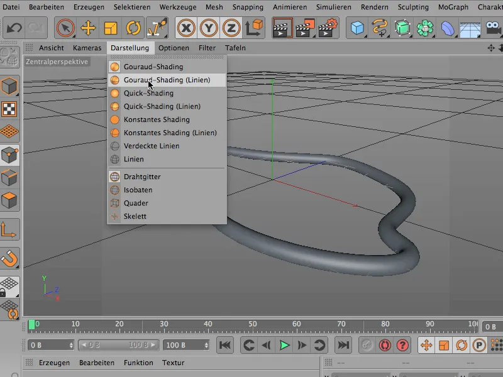Viewport: 503px width, 377px height.
Task: Click the viewport pan navigation icon
Action: point(491,48)
